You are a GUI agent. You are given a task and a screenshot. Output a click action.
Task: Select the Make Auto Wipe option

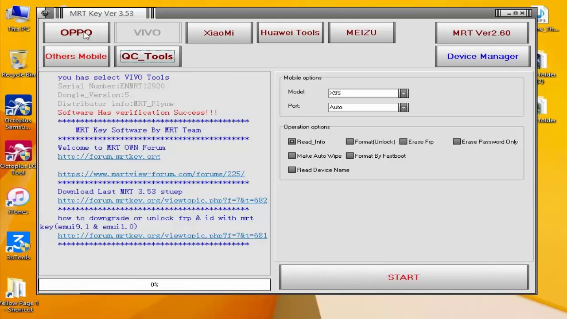(x=315, y=156)
